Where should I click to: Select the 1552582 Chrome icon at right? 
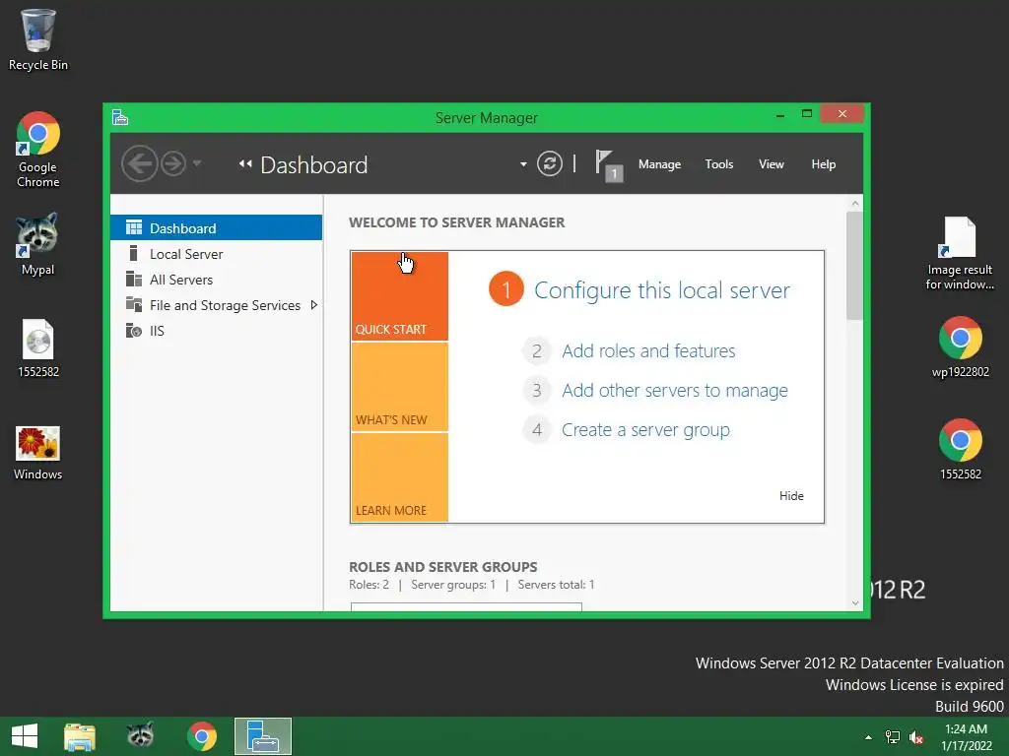click(x=960, y=449)
